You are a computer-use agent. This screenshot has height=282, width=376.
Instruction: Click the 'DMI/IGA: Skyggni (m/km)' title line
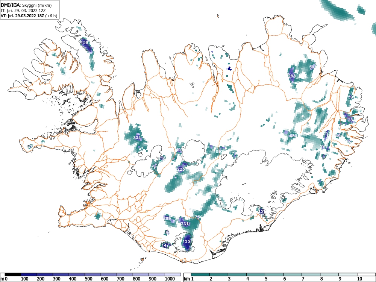pos(26,5)
